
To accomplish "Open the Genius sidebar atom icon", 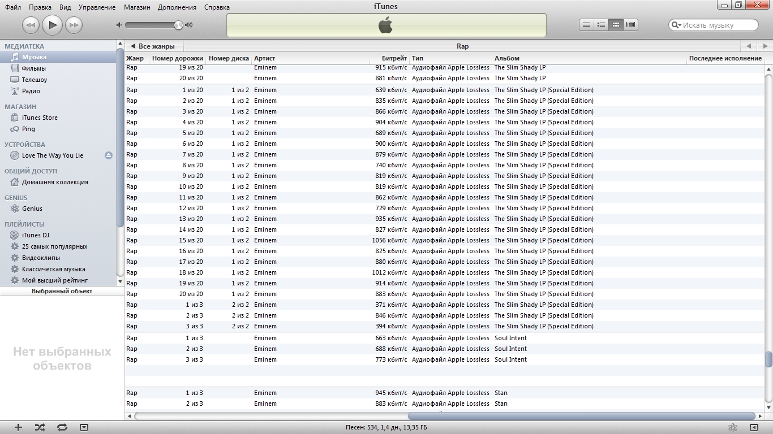I will tap(732, 427).
